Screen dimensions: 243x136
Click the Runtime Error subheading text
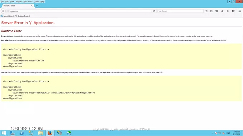11,31
